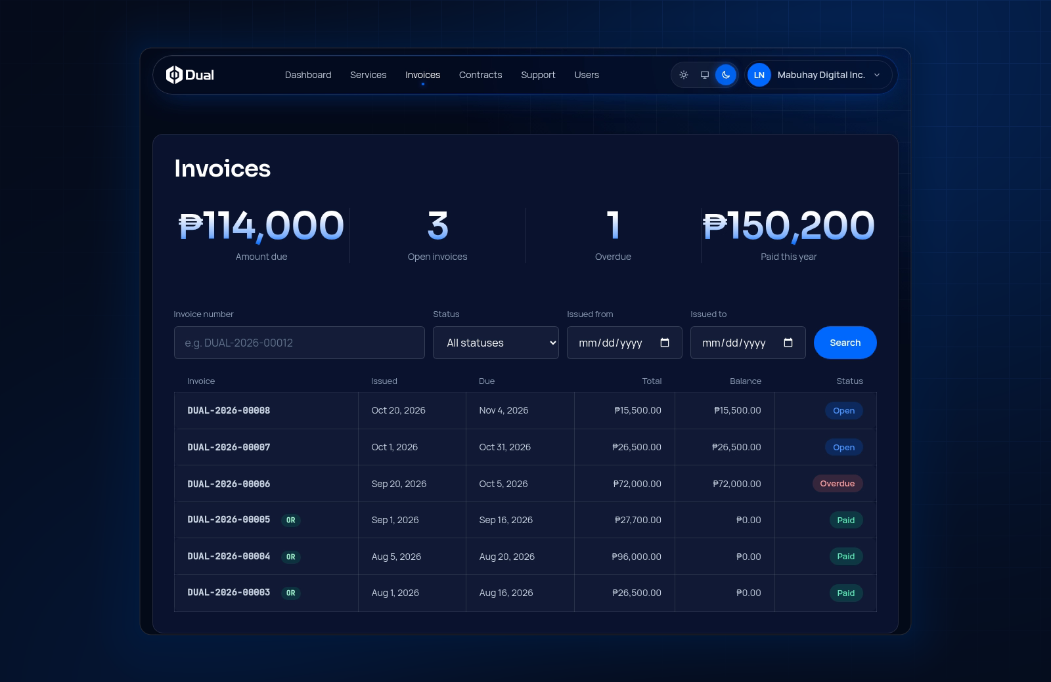
Task: Focus the Invoice number input field
Action: tap(300, 343)
